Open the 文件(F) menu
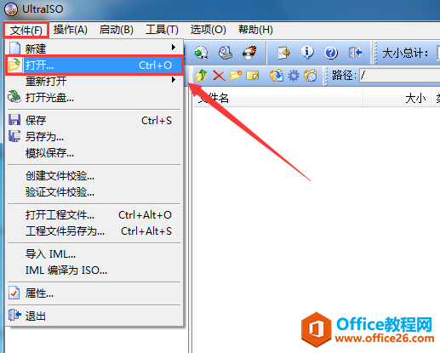The width and height of the screenshot is (440, 353). pyautogui.click(x=26, y=30)
